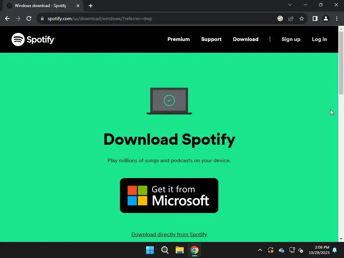Viewport: 344px width, 258px height.
Task: Open the Google icon in address bar
Action: click(x=280, y=19)
